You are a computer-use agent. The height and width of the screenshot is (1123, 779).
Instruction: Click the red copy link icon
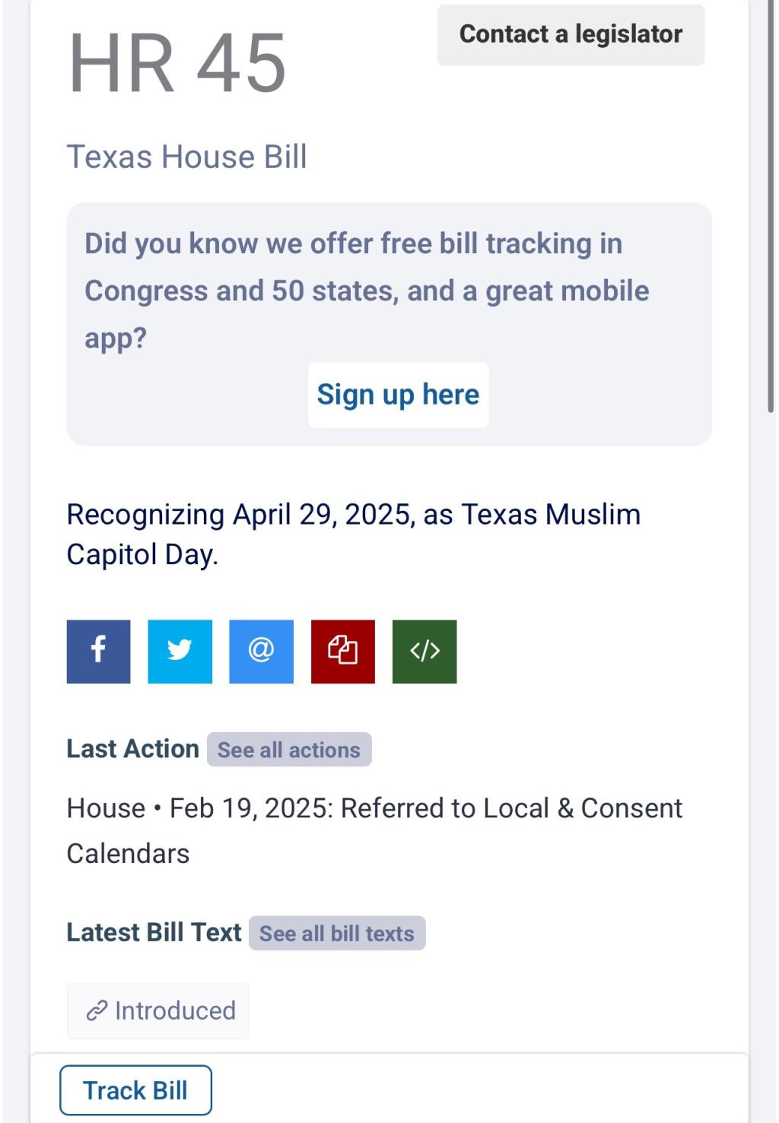[x=342, y=651]
